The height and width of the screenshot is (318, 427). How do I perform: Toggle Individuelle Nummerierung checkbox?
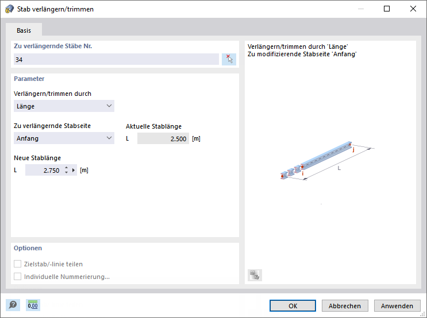point(17,277)
